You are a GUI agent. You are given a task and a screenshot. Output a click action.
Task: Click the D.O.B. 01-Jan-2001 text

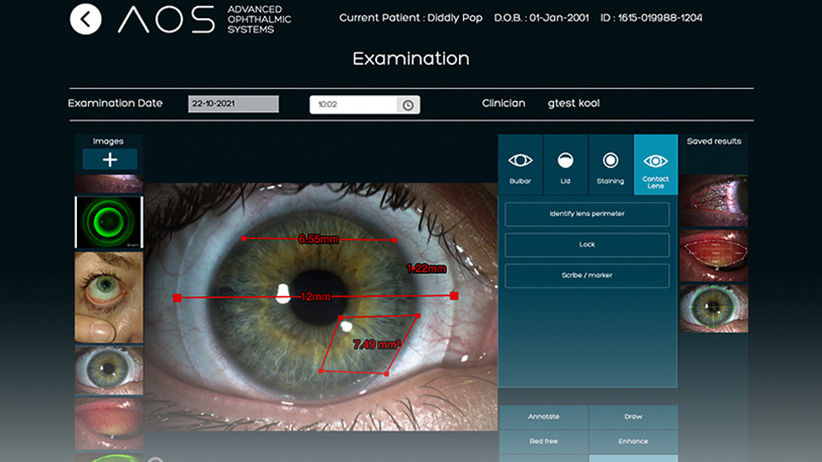(x=541, y=18)
